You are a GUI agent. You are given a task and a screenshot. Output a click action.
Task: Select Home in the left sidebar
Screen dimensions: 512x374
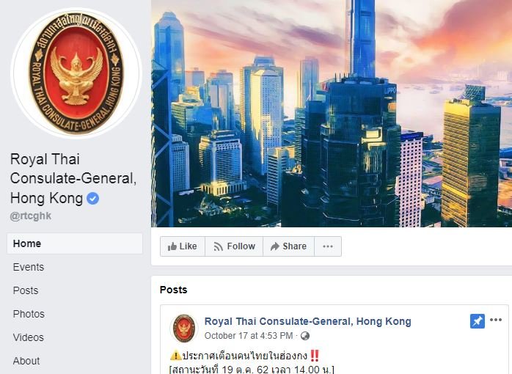coord(75,243)
